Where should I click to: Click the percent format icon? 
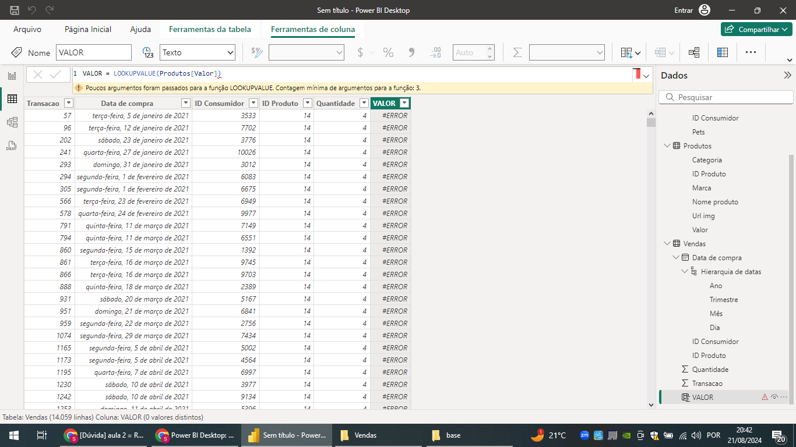tap(388, 52)
